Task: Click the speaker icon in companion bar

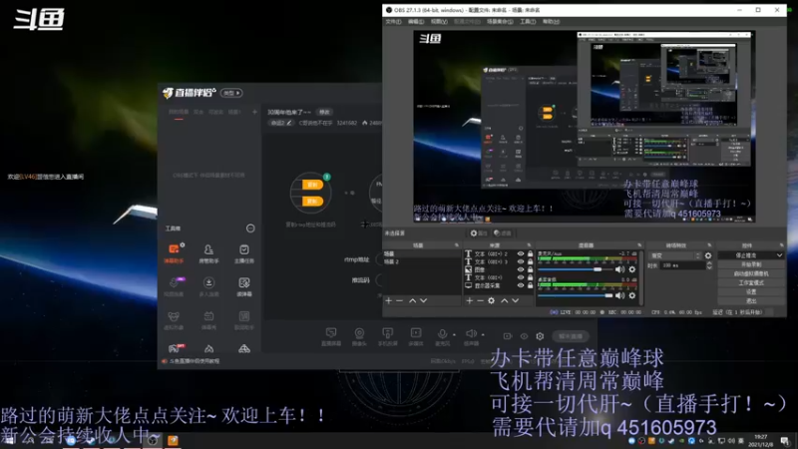Action: 471,334
